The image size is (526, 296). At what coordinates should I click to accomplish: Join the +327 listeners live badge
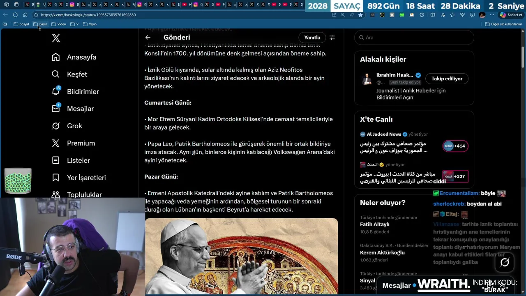pyautogui.click(x=455, y=176)
